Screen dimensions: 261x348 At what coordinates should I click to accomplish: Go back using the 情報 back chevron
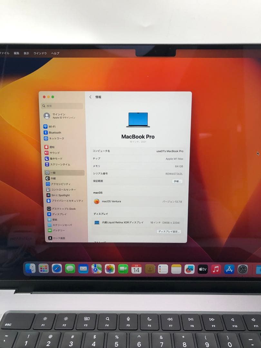90,97
